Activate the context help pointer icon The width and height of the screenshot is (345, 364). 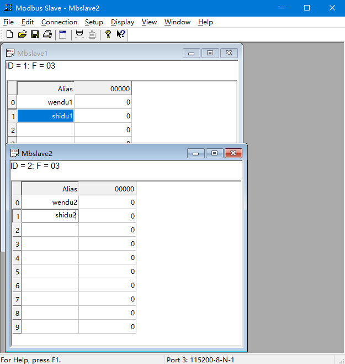121,34
